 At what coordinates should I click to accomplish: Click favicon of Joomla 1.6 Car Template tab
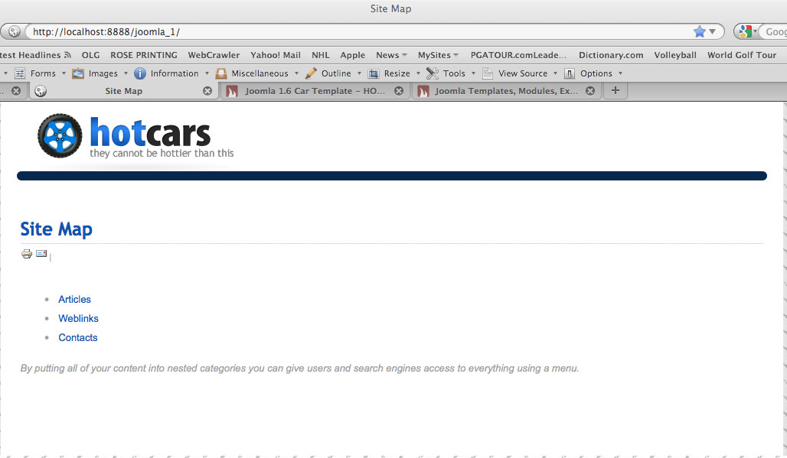tap(231, 91)
